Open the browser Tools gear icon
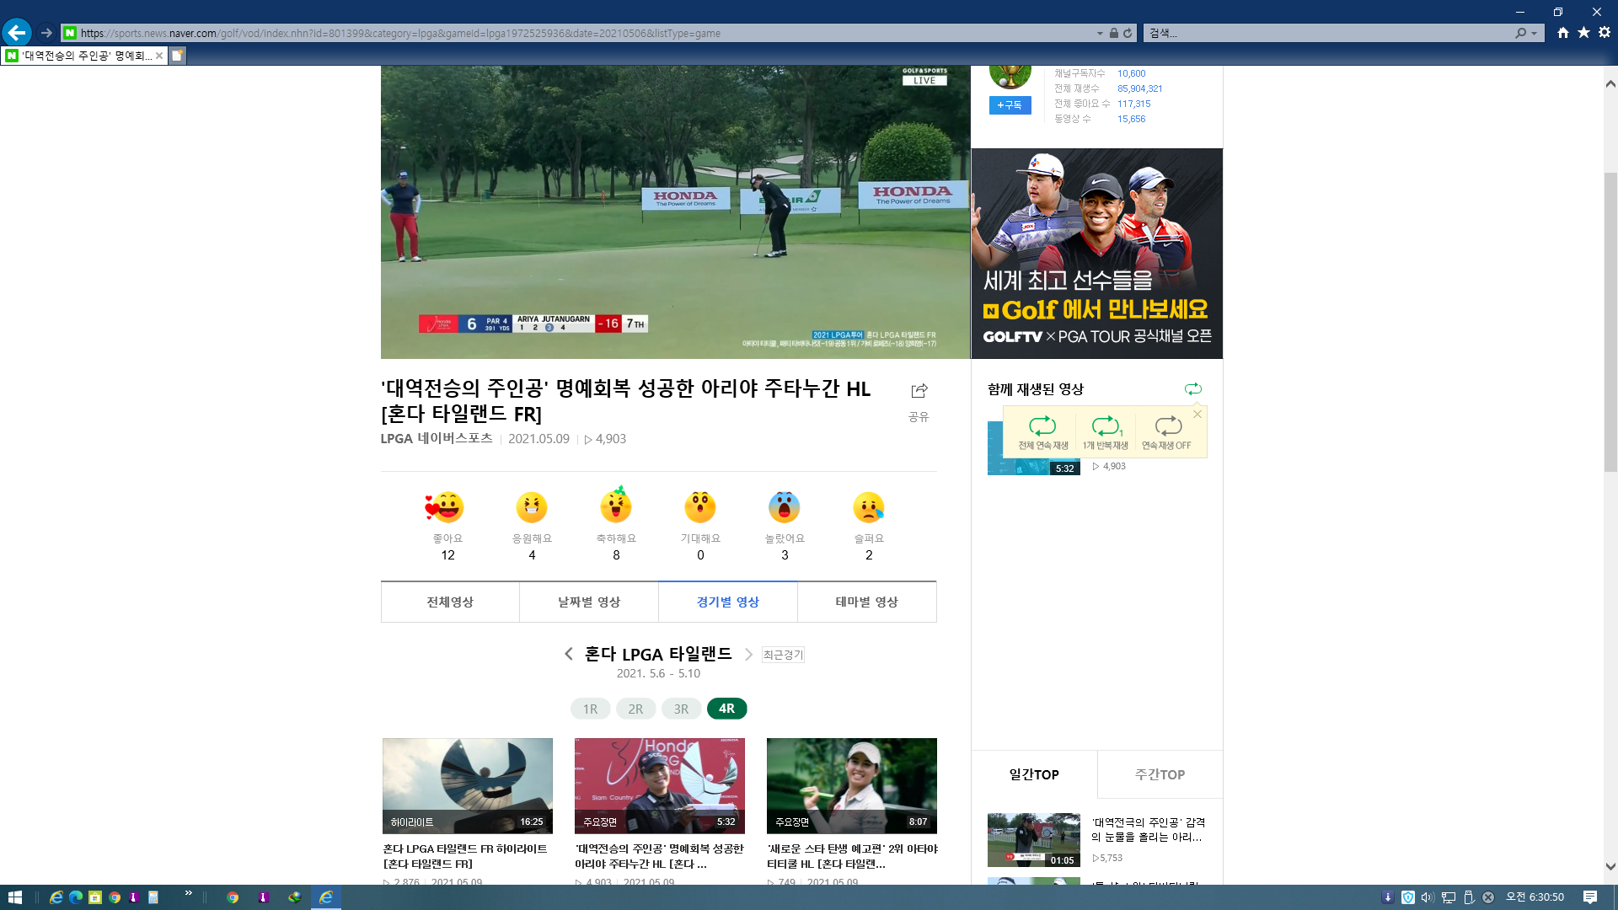 point(1605,33)
